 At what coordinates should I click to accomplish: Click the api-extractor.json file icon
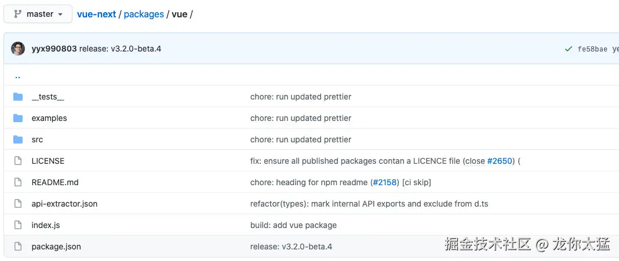point(18,204)
